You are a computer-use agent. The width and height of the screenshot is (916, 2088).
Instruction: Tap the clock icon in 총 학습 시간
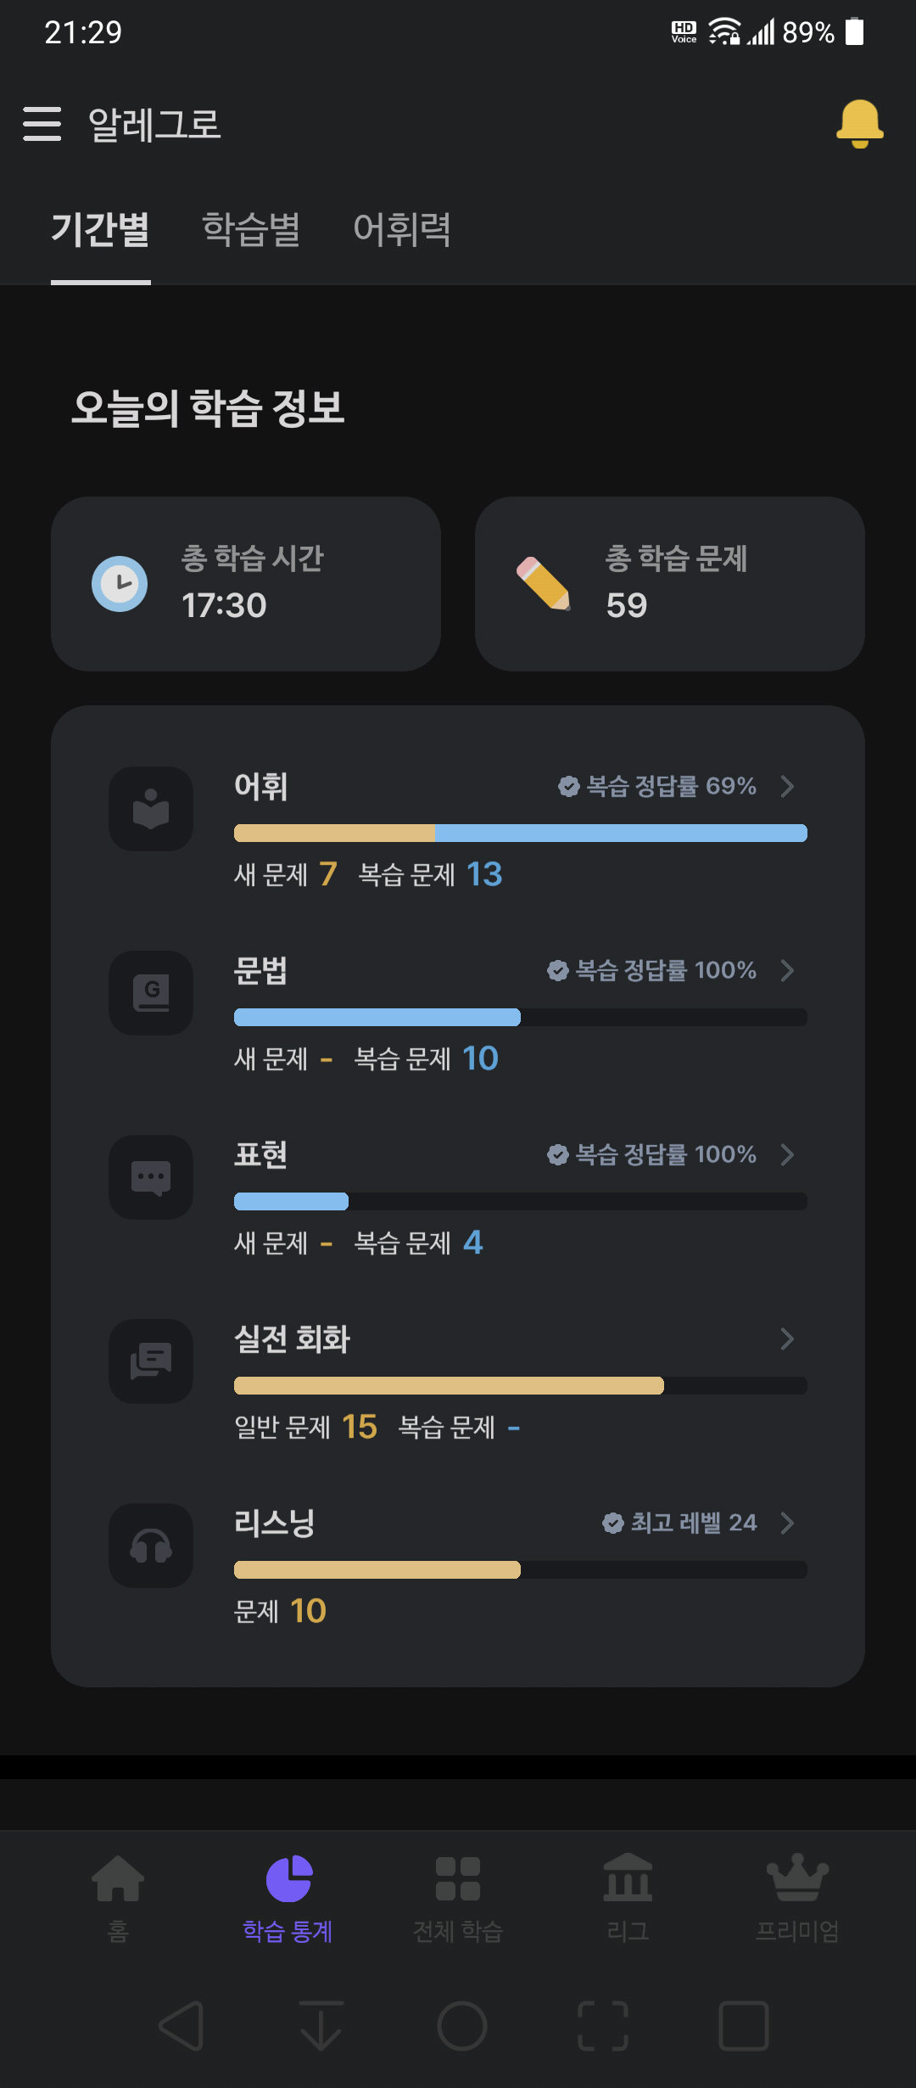[x=120, y=584]
